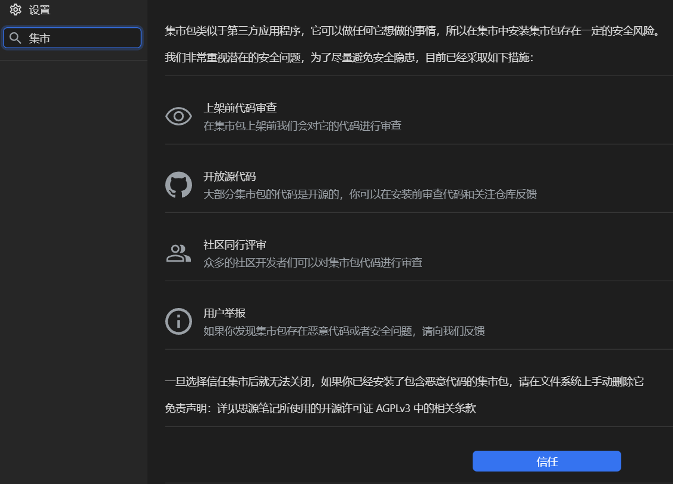This screenshot has height=484, width=673.
Task: Click the settings gear icon
Action: click(x=15, y=10)
